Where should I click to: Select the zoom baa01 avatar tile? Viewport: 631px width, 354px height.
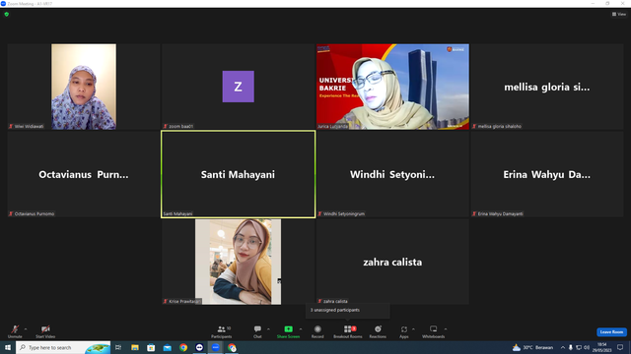[239, 87]
